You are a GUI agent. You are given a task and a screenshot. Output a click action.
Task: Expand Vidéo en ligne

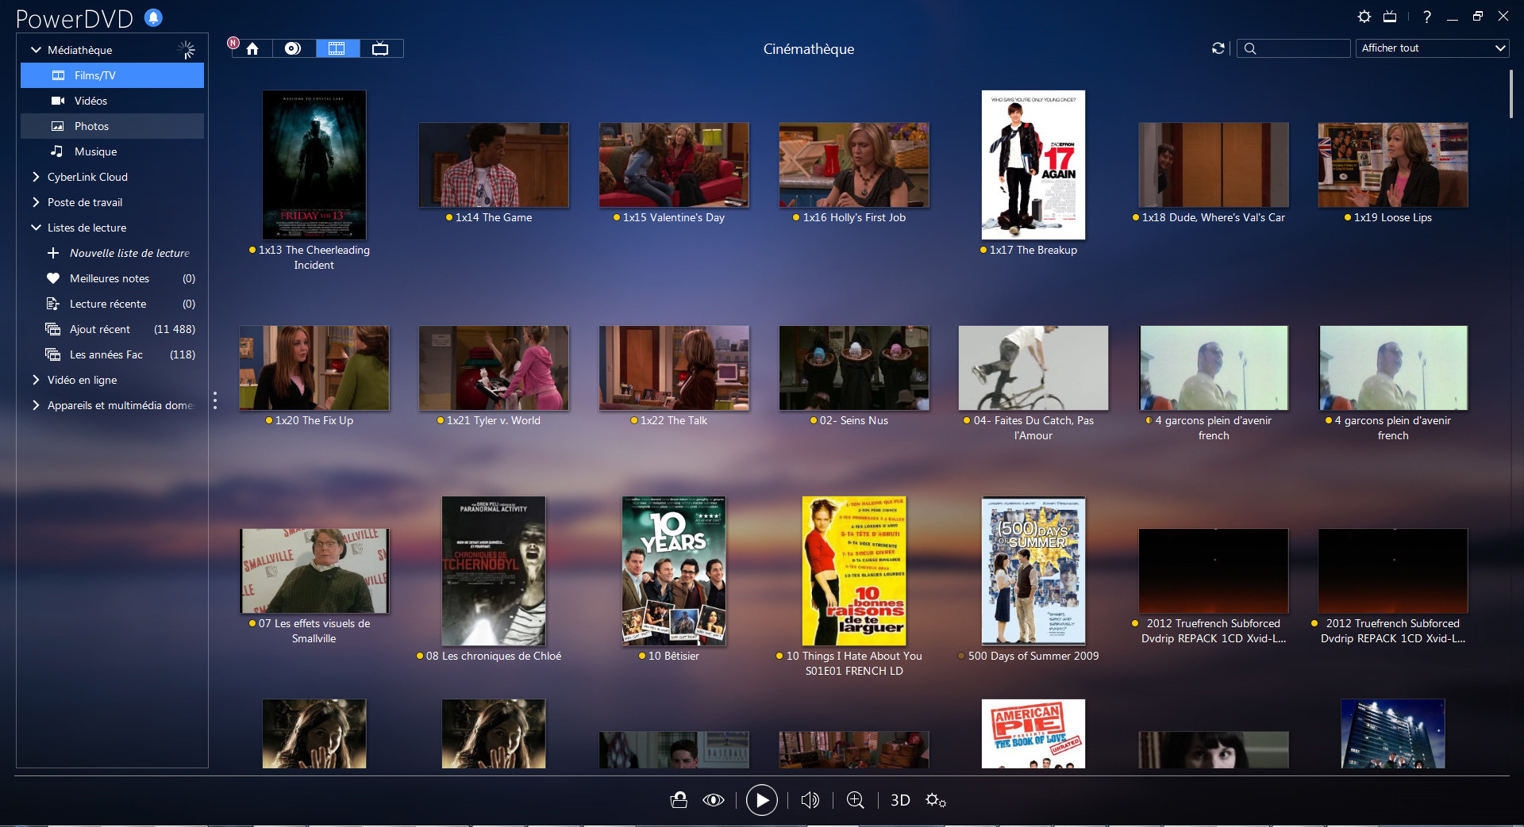tap(36, 380)
